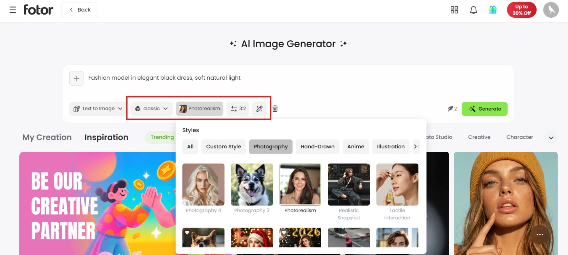Click the three-dots floating button

coord(540,235)
